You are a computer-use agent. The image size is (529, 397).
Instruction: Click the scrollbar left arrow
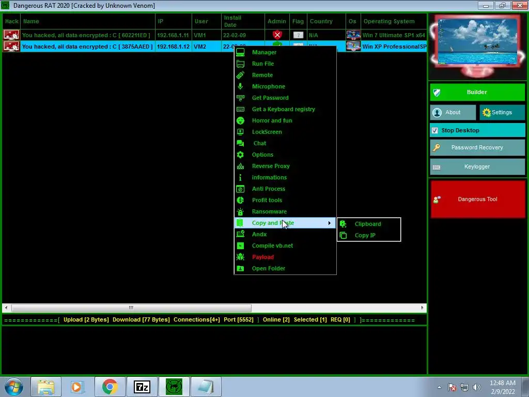point(6,308)
